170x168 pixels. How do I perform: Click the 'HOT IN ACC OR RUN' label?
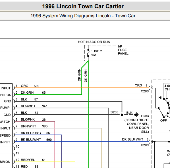pos(94,42)
